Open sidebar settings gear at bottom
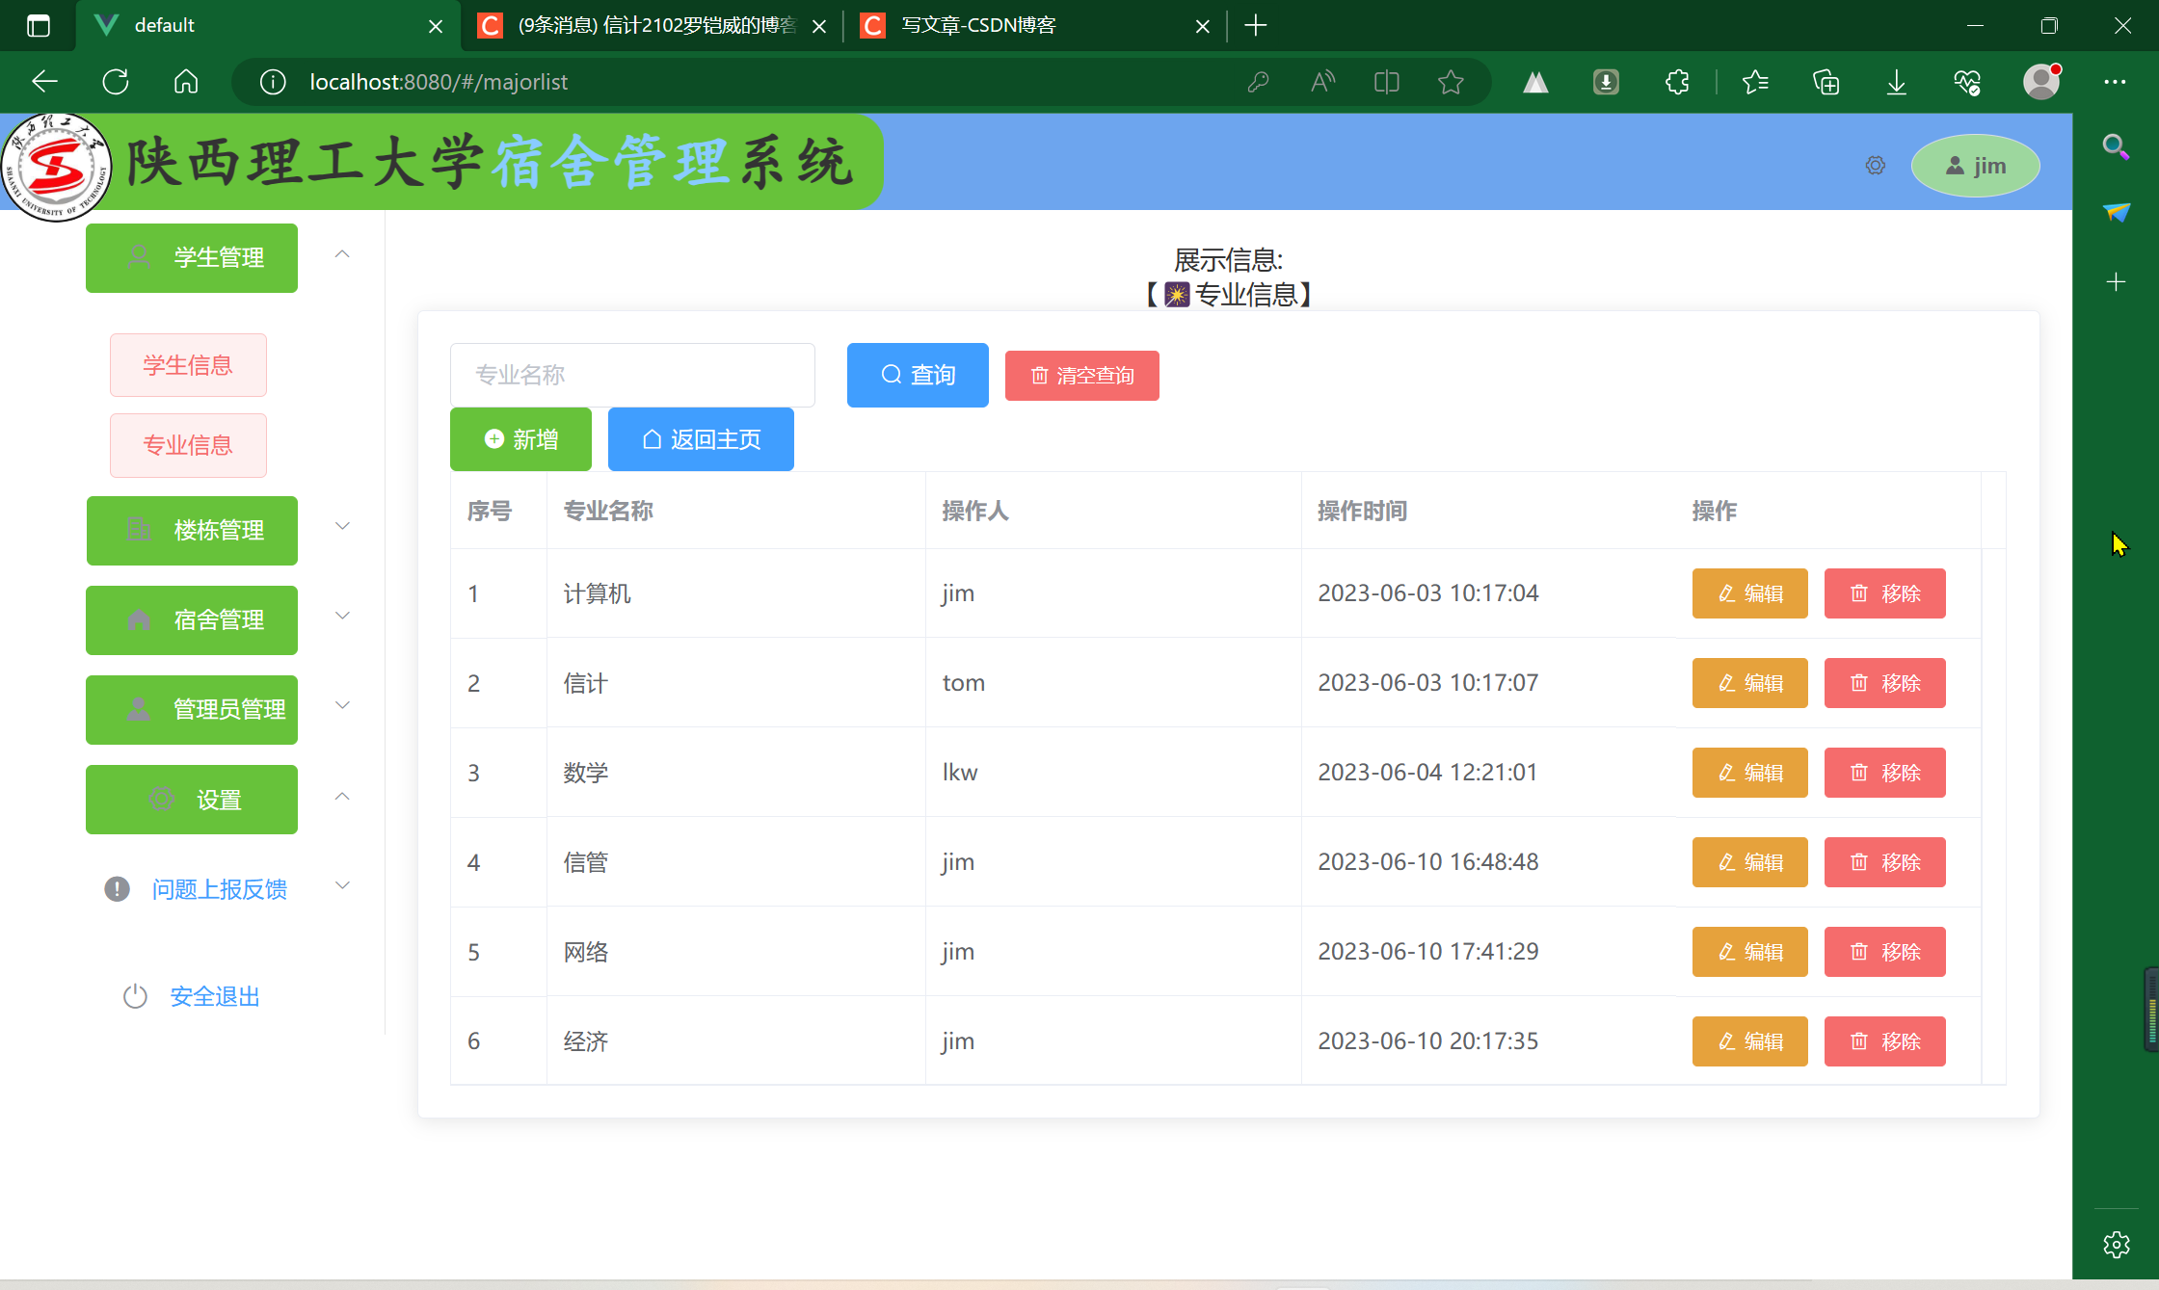The image size is (2159, 1290). 2116,1245
